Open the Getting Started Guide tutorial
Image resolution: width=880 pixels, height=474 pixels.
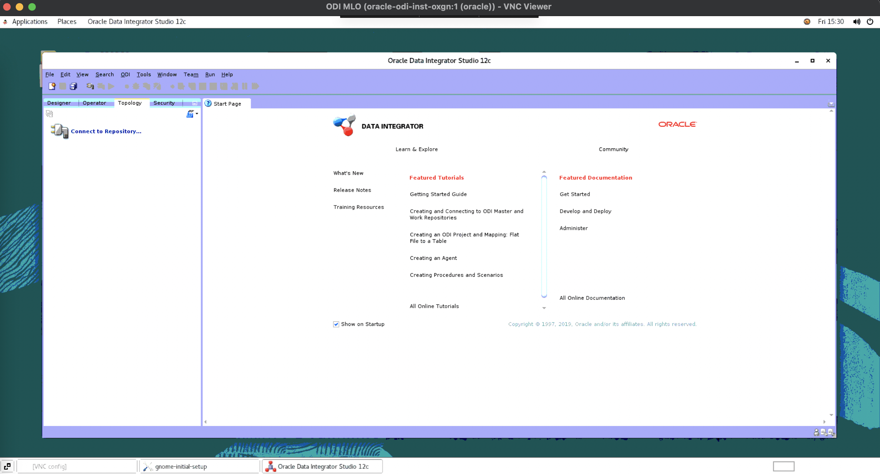438,194
